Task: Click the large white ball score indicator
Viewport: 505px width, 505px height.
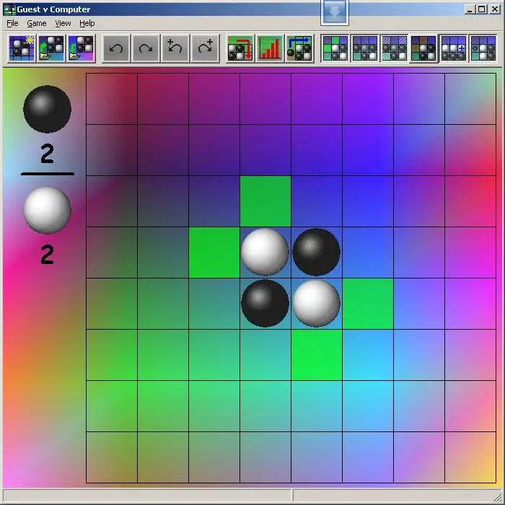Action: [47, 211]
